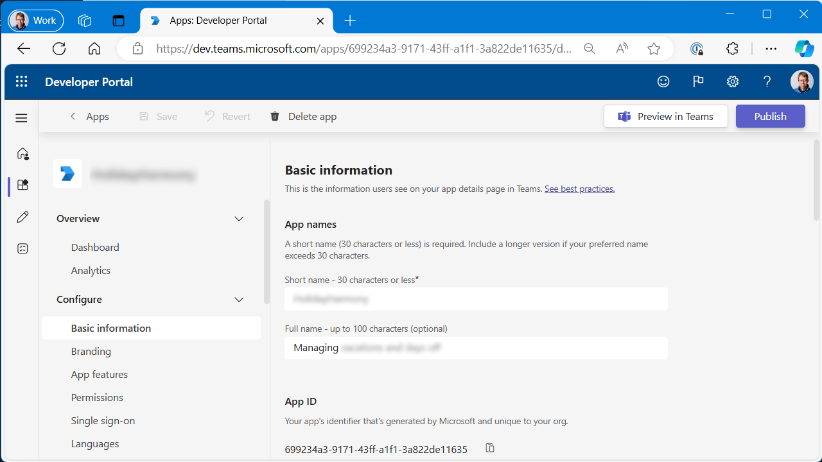This screenshot has width=822, height=462.
Task: Open the help question mark
Action: [767, 81]
